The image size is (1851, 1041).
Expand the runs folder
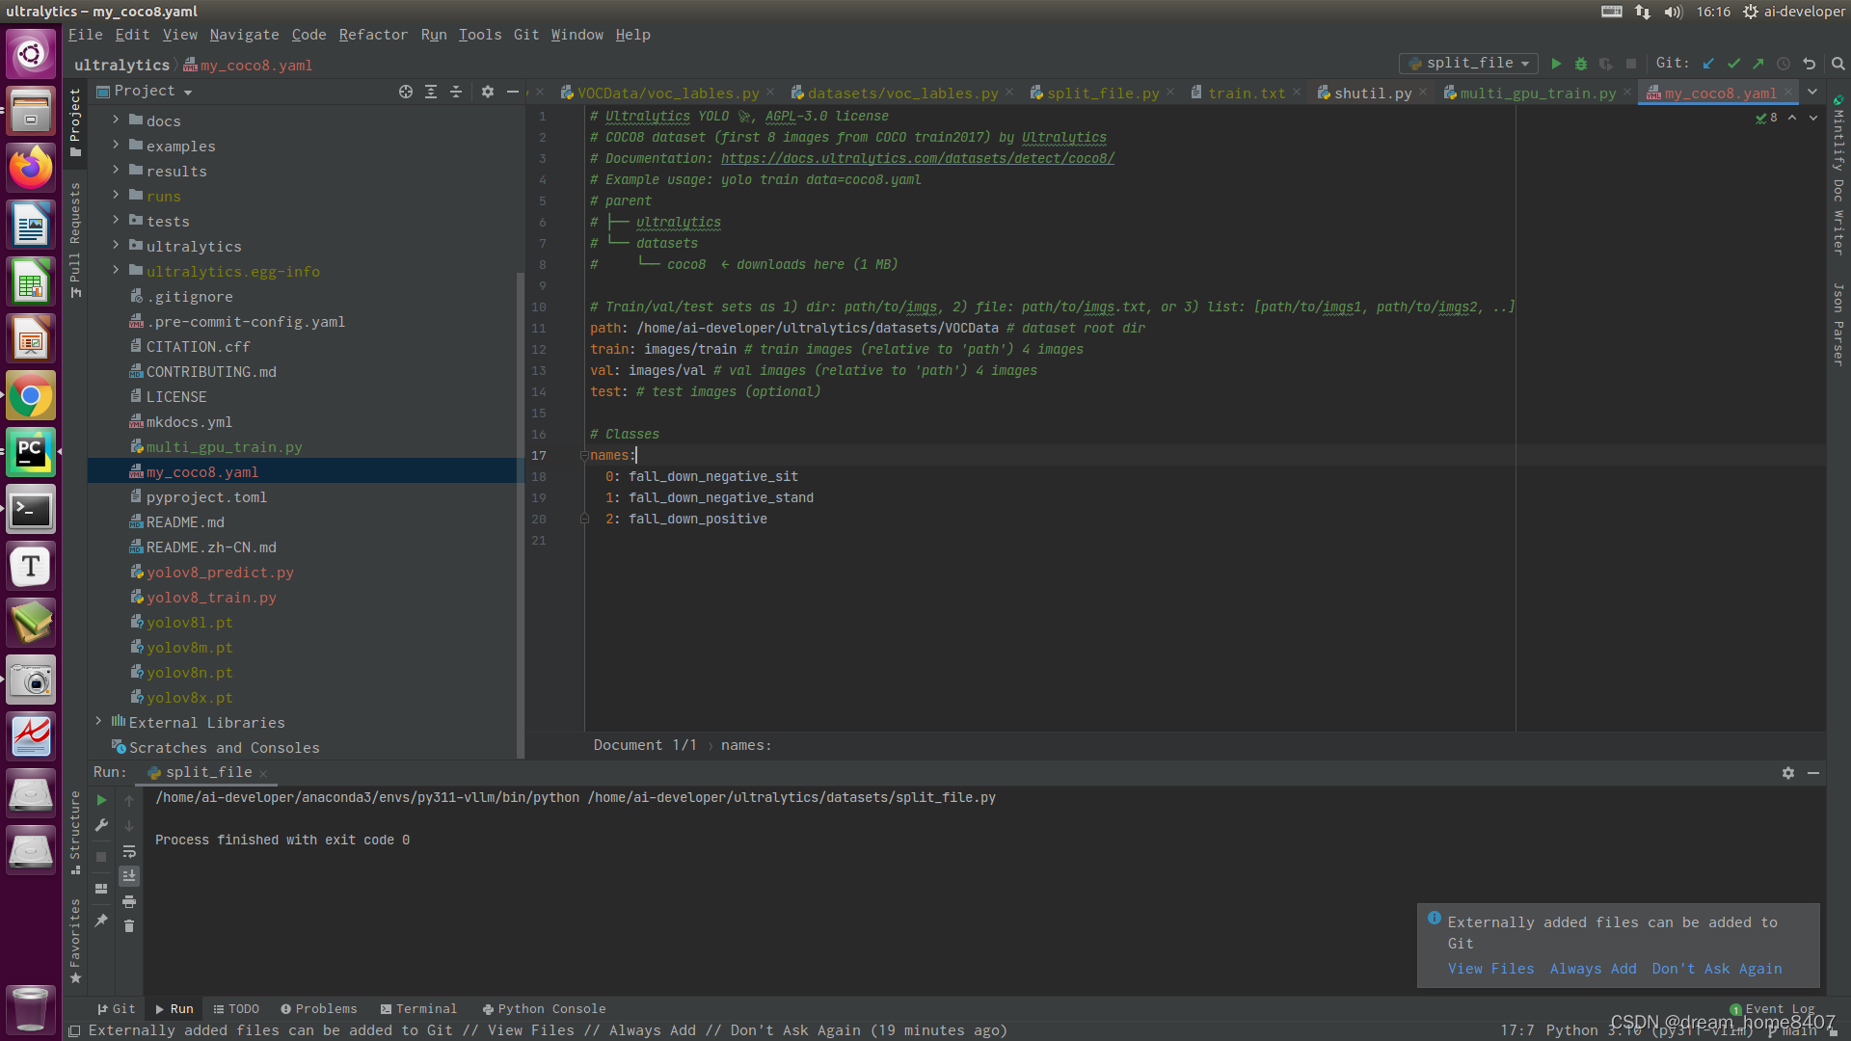116,195
